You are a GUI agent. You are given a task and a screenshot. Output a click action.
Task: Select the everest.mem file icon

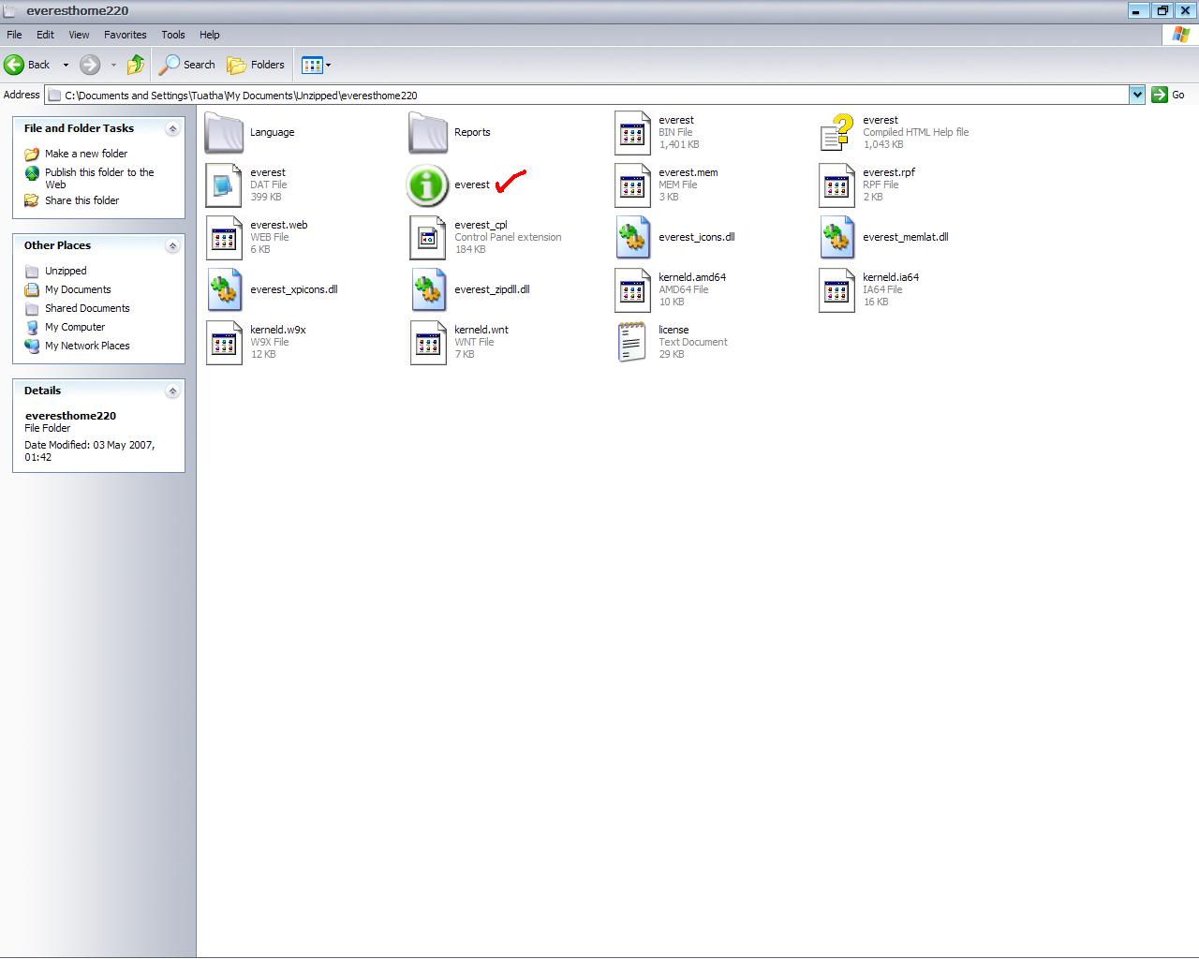[x=632, y=185]
